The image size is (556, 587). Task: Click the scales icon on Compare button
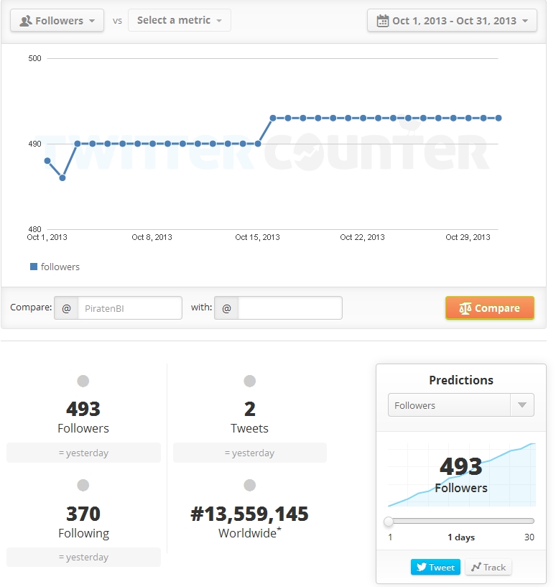click(465, 308)
